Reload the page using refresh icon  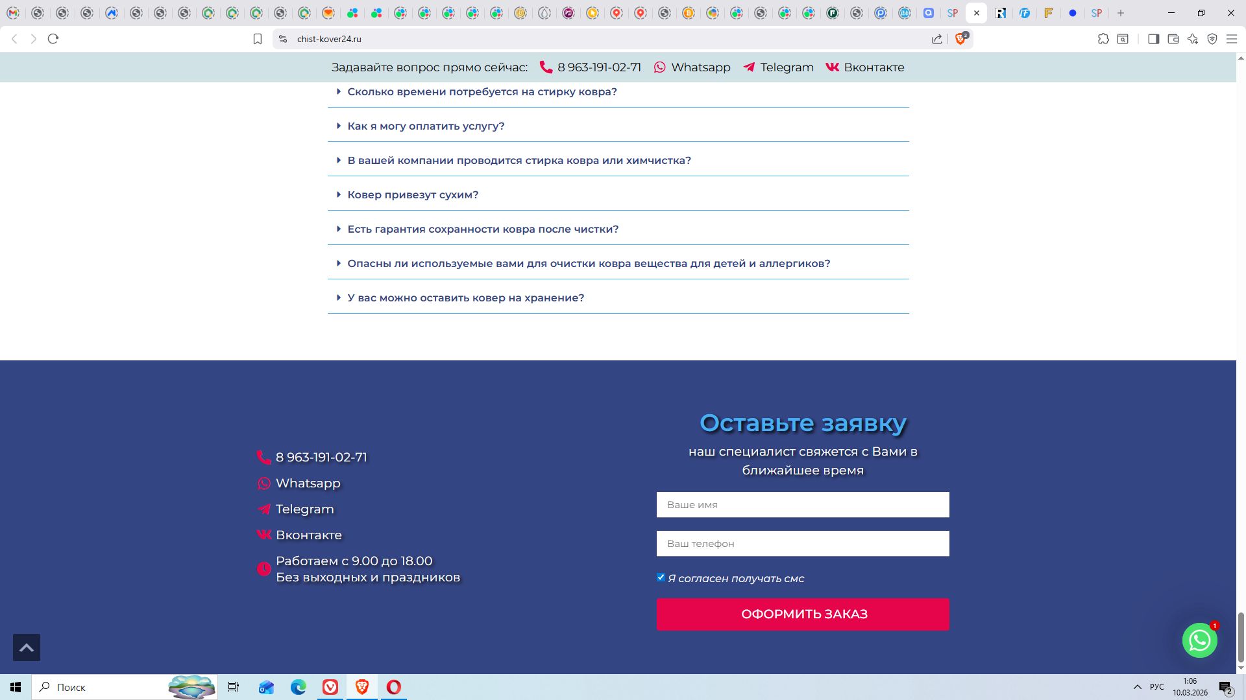(x=53, y=39)
